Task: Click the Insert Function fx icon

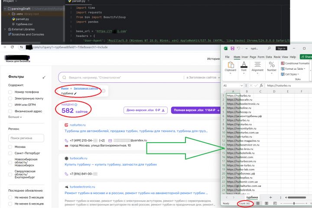Action: pos(261,85)
